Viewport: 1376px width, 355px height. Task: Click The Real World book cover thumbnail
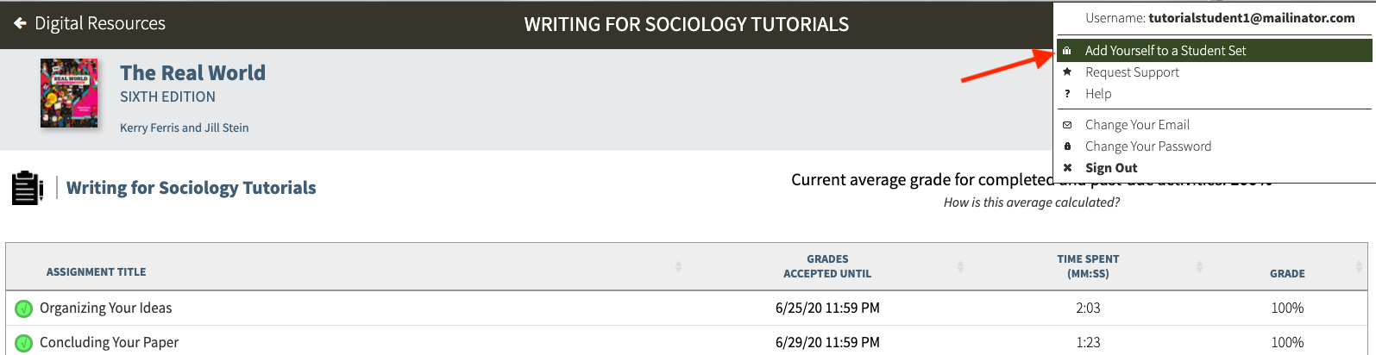click(x=69, y=93)
